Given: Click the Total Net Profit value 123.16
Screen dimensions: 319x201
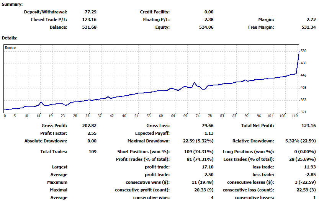Looking at the screenshot, I should pyautogui.click(x=309, y=126).
